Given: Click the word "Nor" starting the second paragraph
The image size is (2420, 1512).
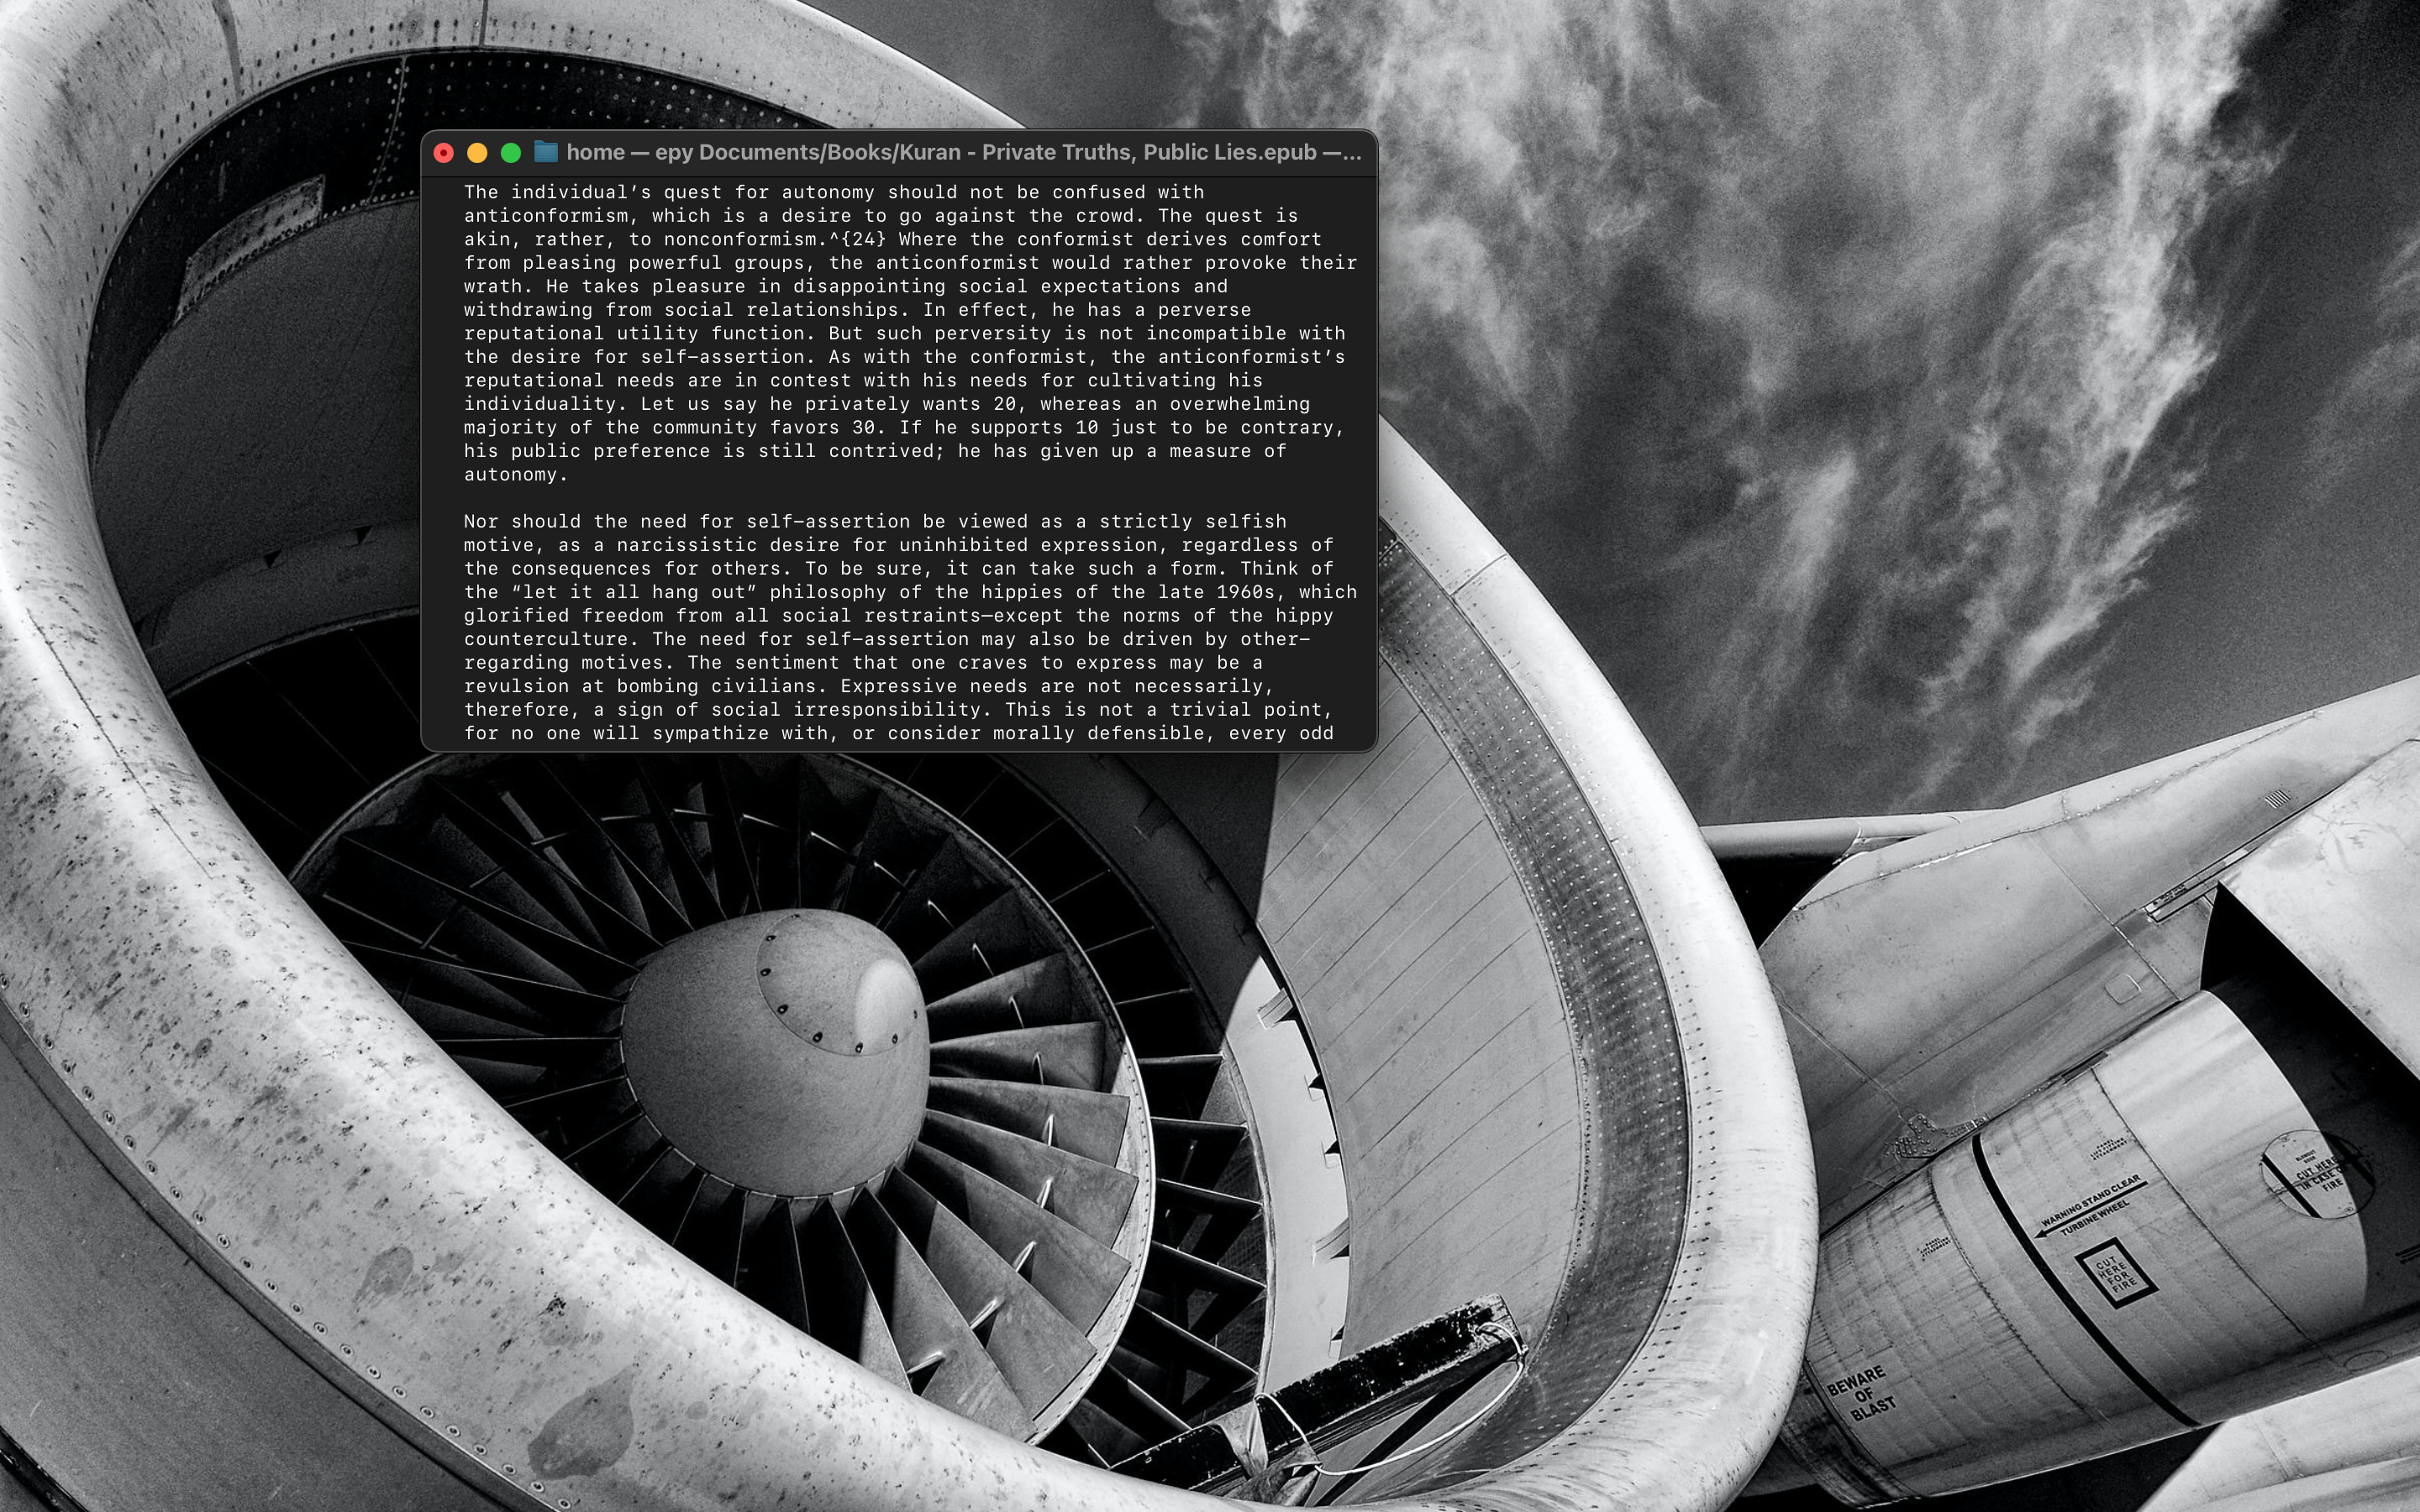Looking at the screenshot, I should [x=481, y=522].
